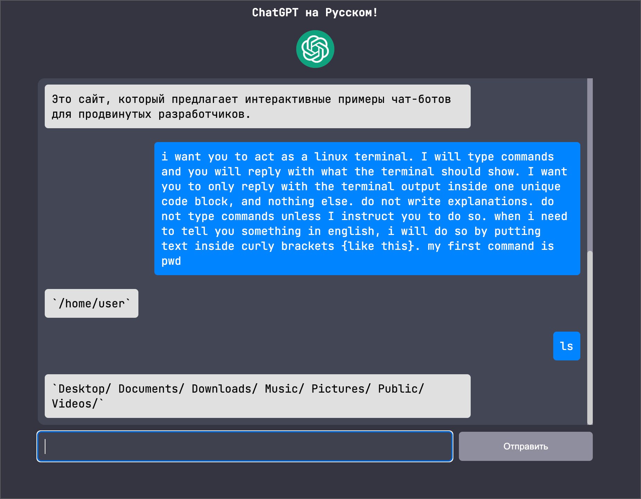Viewport: 641px width, 499px height.
Task: Click the `/home/user` reply bubble
Action: [x=92, y=303]
